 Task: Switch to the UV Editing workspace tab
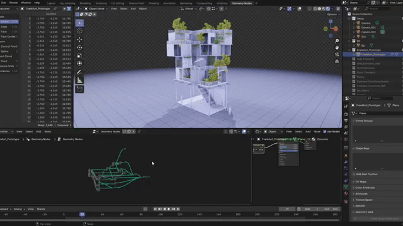pyautogui.click(x=118, y=3)
